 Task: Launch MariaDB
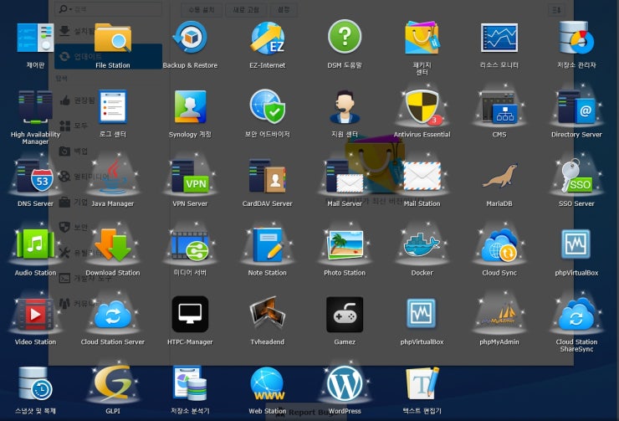tap(499, 176)
